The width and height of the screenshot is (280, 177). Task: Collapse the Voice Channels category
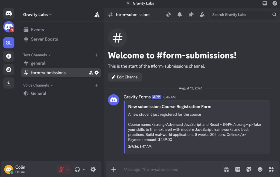pos(38,85)
